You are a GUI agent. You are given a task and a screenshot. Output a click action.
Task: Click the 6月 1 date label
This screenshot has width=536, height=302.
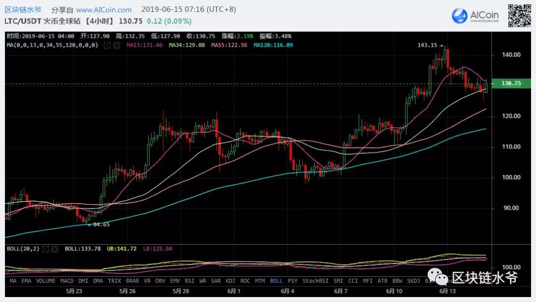[x=234, y=292]
